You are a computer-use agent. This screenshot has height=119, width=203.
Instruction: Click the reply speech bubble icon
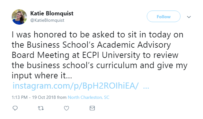coord(15,108)
